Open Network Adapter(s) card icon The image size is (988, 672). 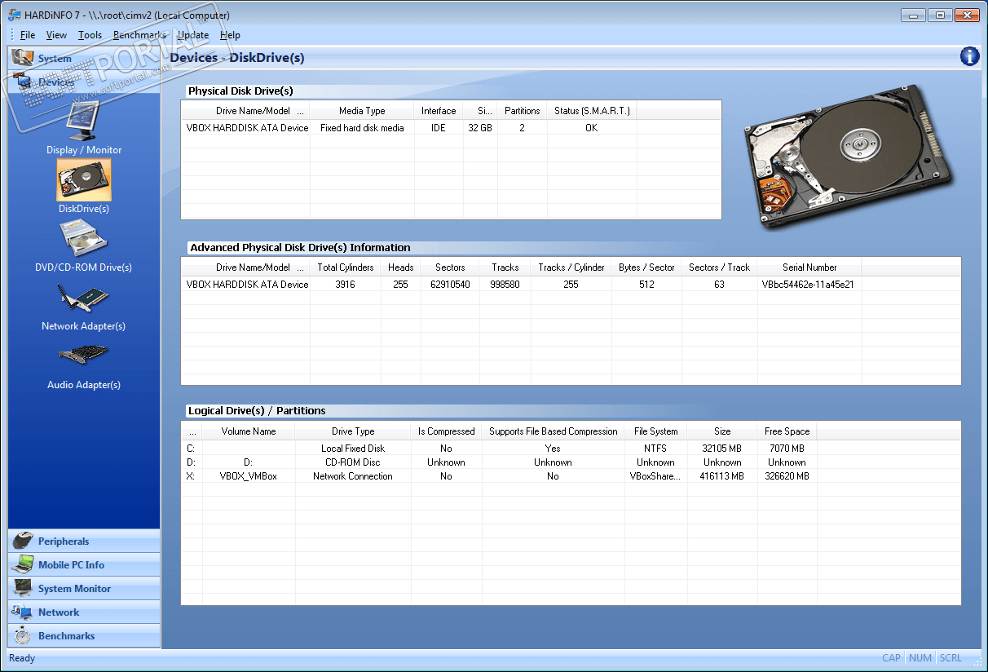coord(84,298)
